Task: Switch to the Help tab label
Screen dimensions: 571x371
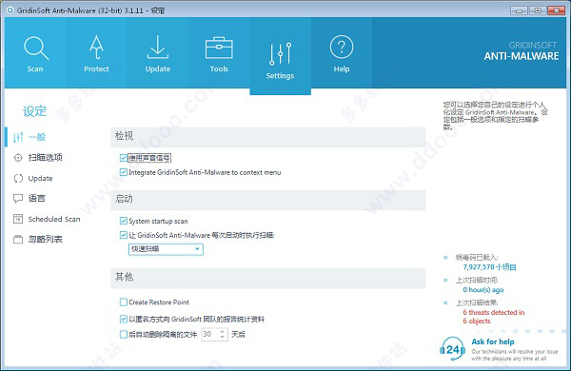Action: tap(342, 68)
